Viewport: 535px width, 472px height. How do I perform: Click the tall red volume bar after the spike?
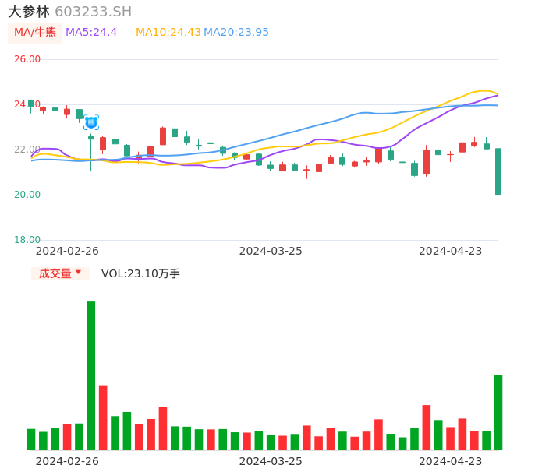[103, 417]
